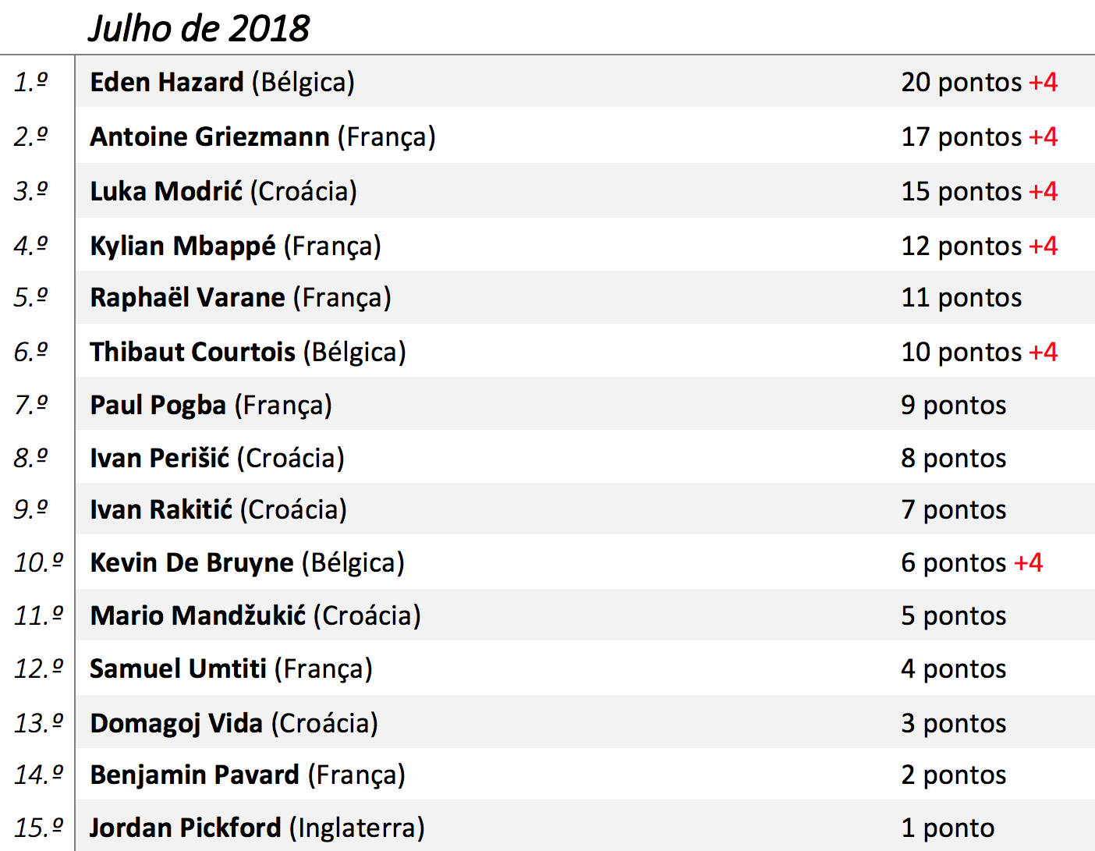The height and width of the screenshot is (851, 1095).
Task: Click the Kylian Mbappé entry
Action: pos(182,246)
